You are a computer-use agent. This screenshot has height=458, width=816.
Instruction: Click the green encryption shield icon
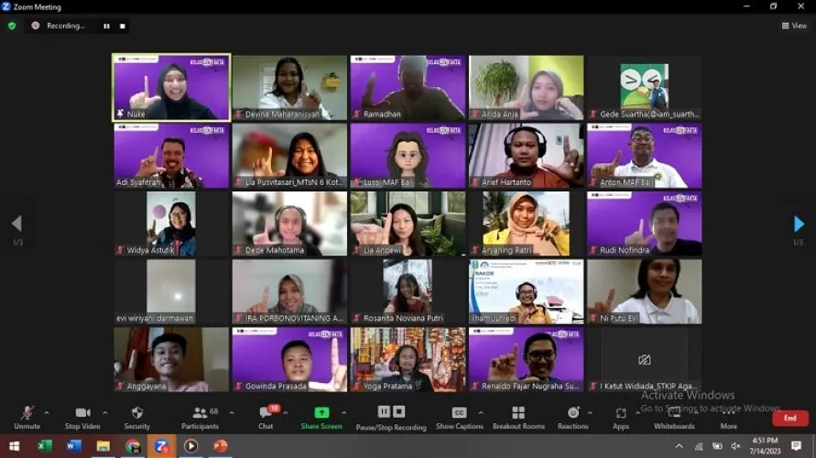tap(12, 26)
